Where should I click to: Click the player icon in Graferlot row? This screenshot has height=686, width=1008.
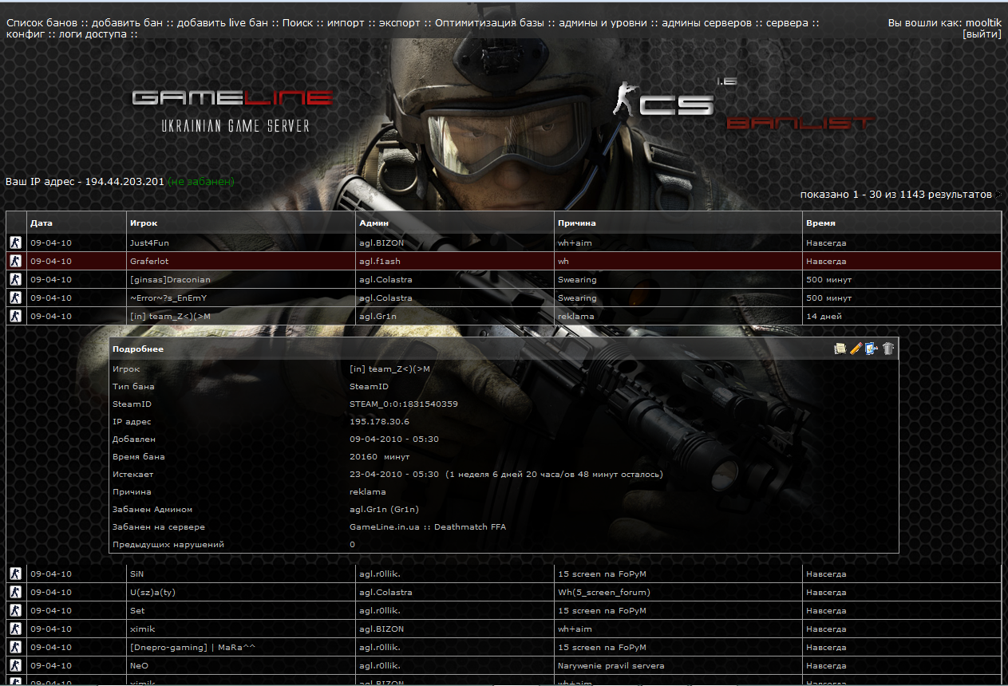[x=15, y=261]
